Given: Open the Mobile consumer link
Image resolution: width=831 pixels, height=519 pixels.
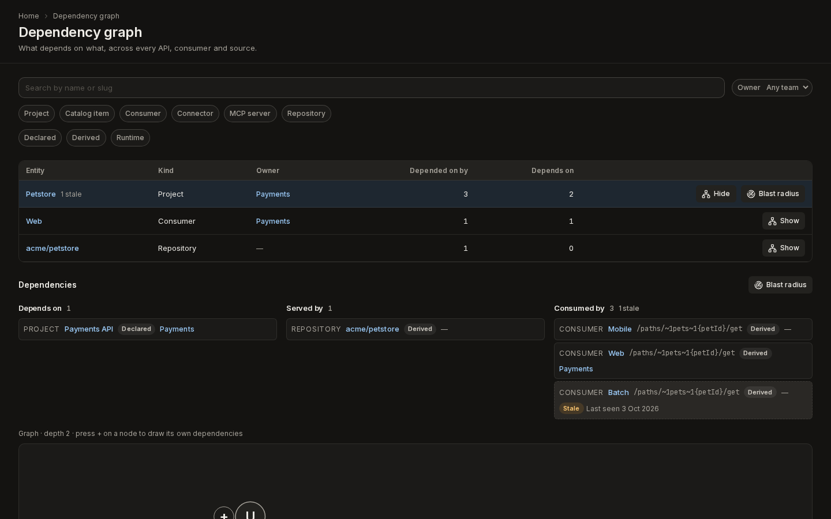Looking at the screenshot, I should click(620, 329).
